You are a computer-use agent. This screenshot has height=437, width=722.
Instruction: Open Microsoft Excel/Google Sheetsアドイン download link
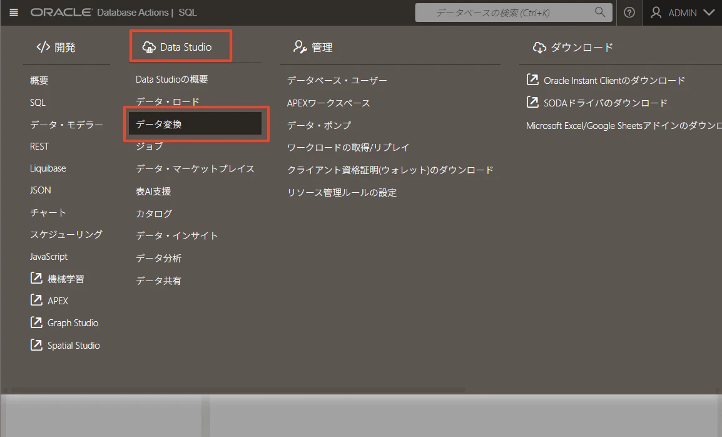[x=624, y=125]
